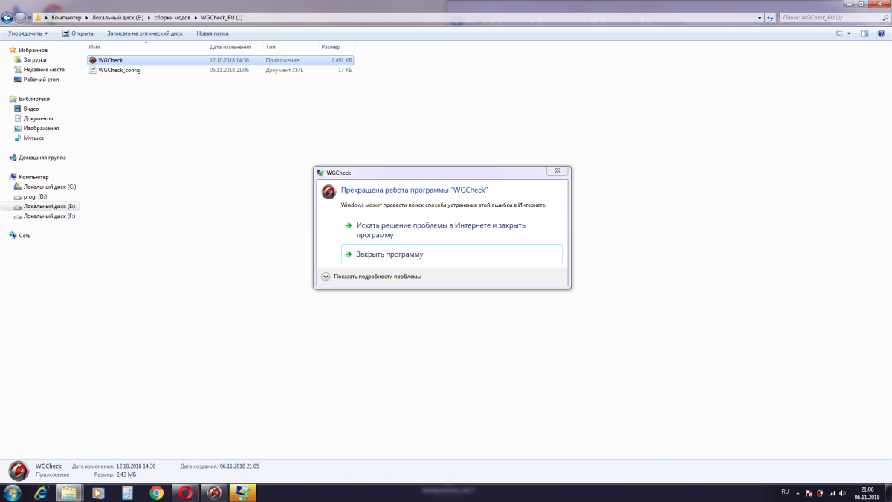This screenshot has height=502, width=892.
Task: Click Искать решение проблемы в Интернете и закрыть программу
Action: click(x=452, y=230)
